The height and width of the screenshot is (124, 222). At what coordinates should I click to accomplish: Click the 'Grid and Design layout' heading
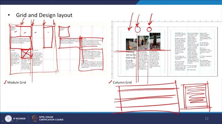tap(44, 15)
